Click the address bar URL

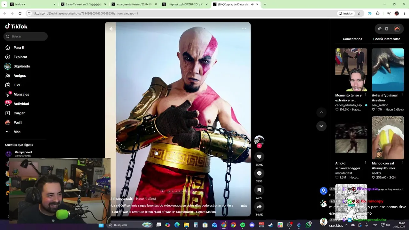point(86,13)
